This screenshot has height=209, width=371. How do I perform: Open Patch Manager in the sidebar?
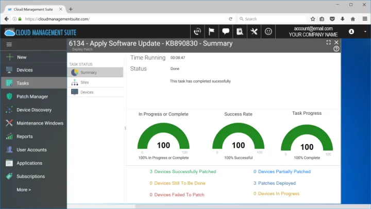point(32,96)
